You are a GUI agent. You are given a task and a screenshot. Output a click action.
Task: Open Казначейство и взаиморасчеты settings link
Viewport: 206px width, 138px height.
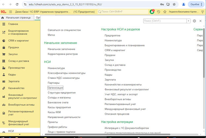click(123, 85)
